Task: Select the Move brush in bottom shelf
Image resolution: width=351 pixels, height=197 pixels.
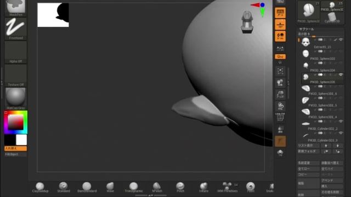Action: (110, 187)
